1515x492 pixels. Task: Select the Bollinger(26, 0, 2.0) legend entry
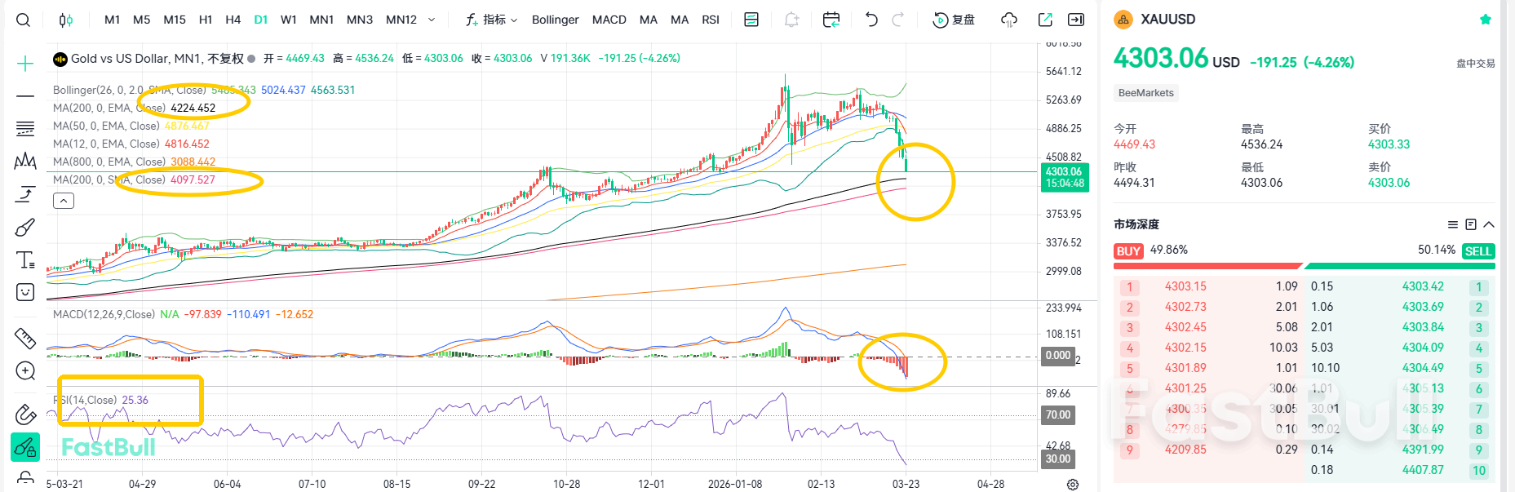point(130,90)
